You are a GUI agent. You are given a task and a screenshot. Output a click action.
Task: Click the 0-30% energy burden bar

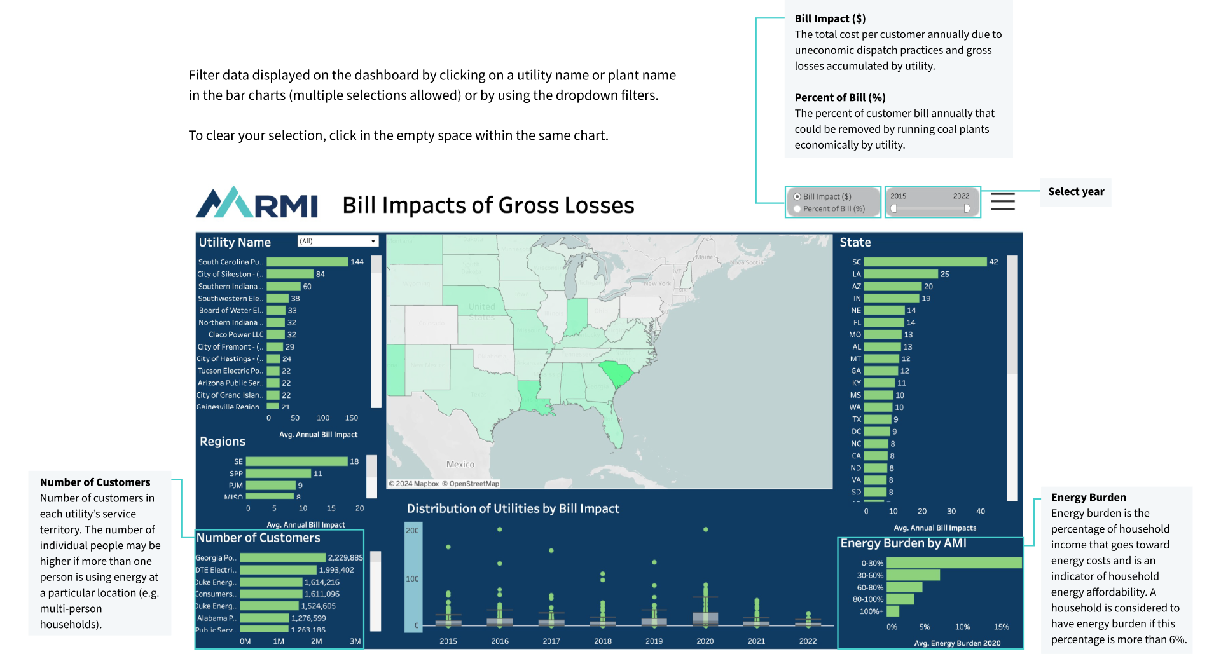[953, 563]
